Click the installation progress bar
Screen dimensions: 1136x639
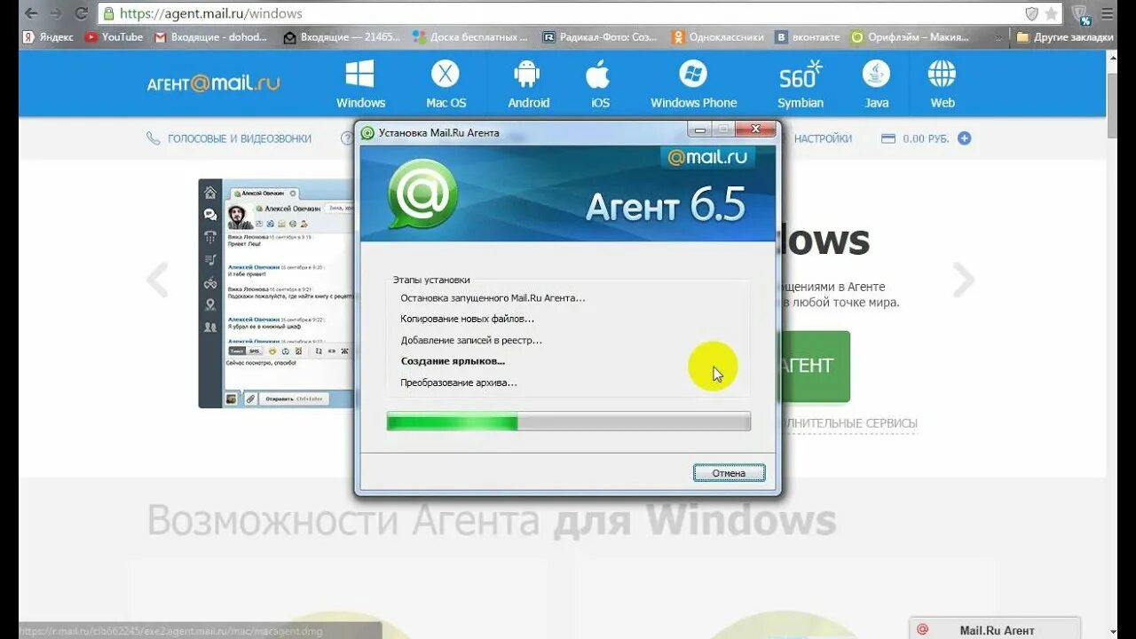(x=568, y=422)
